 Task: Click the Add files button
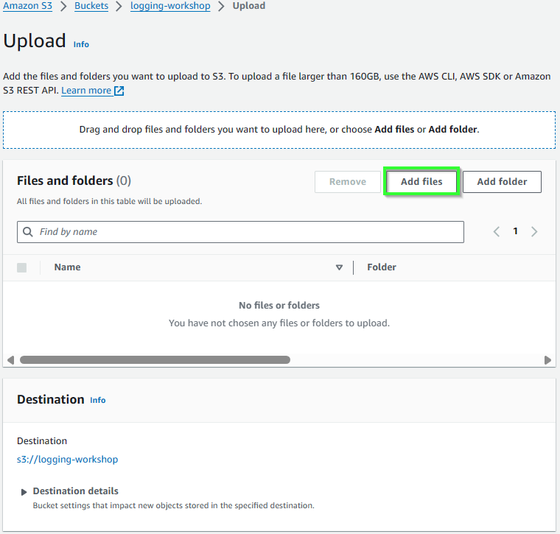tap(421, 181)
